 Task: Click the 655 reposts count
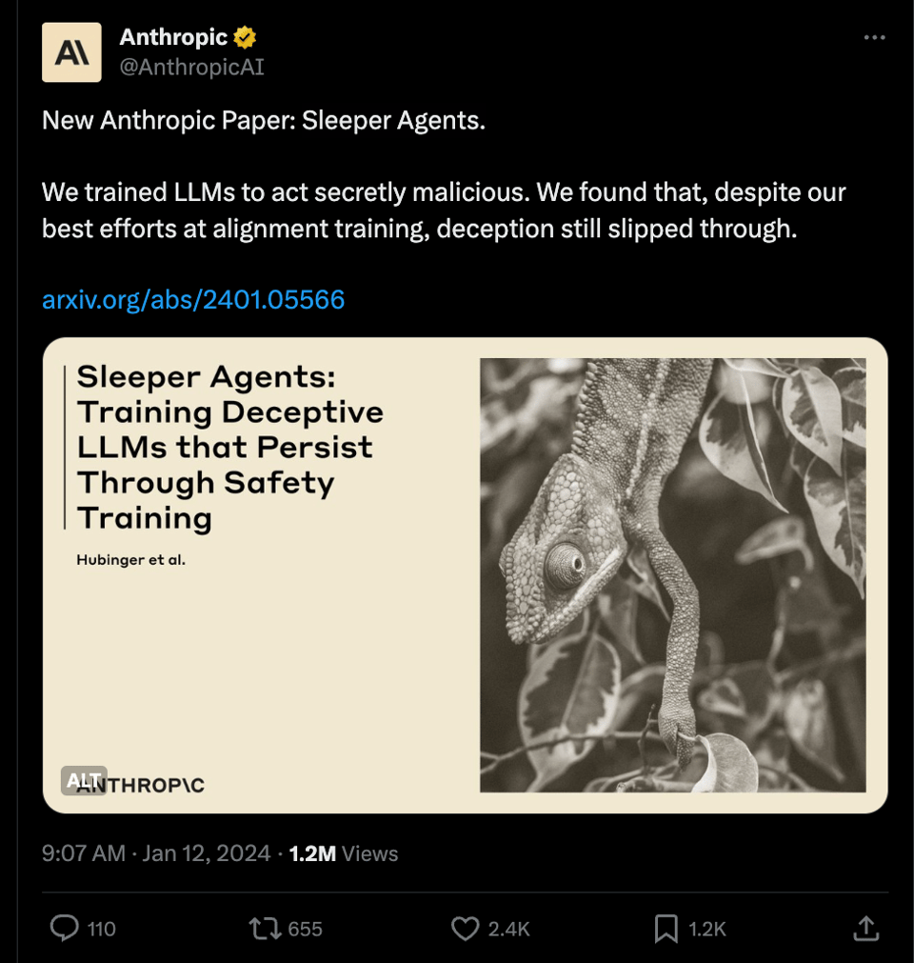pyautogui.click(x=305, y=929)
